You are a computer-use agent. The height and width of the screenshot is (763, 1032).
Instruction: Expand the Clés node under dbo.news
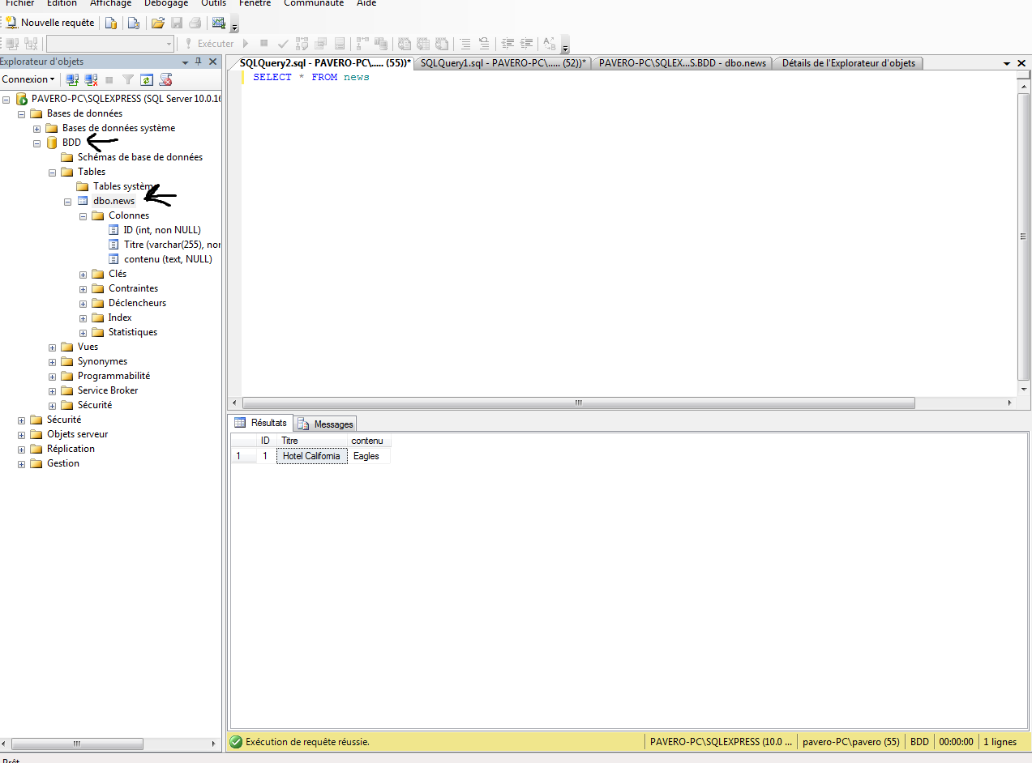point(82,274)
